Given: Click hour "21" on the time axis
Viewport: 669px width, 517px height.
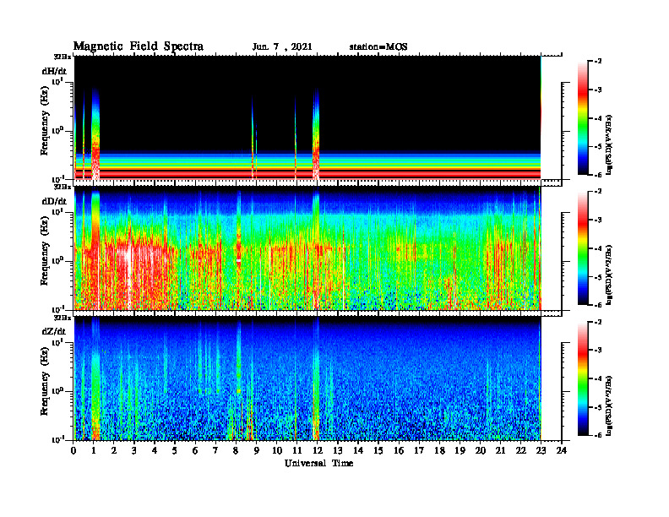Looking at the screenshot, I should pos(500,450).
